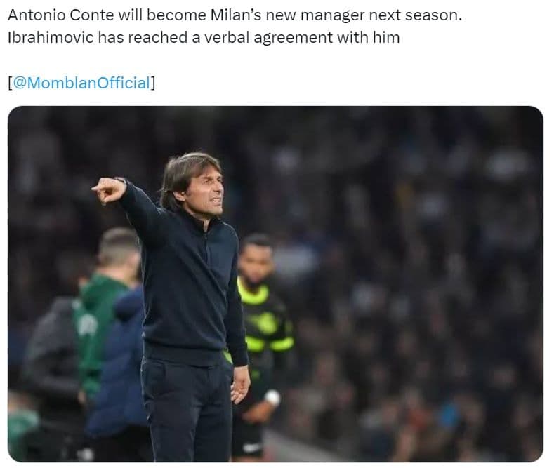Click the coach's face in the photo
The image size is (554, 468).
207,192
